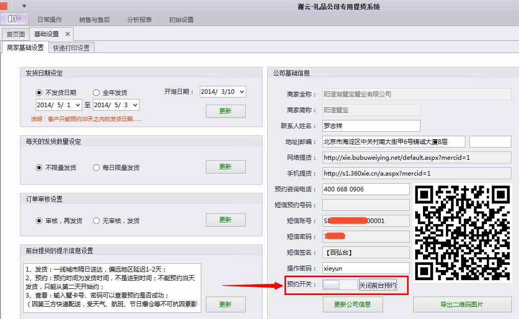
Task: Open the end date 2014/5/3 dropdown
Action: pyautogui.click(x=135, y=105)
